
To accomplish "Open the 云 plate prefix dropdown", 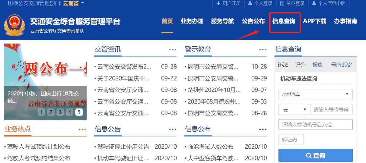I will point(293,109).
